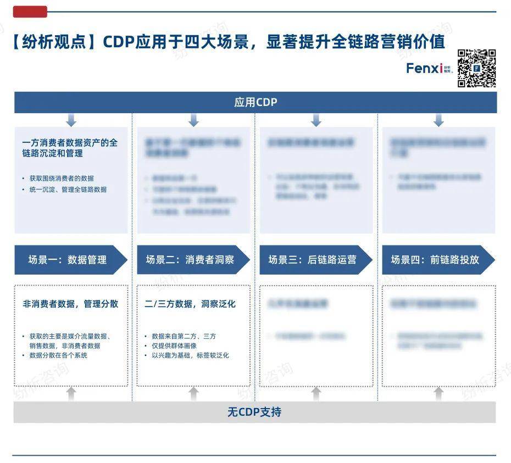Click the blurred card above 场景二：消费者洞察
Viewport: 511px width, 463px height.
click(x=193, y=180)
